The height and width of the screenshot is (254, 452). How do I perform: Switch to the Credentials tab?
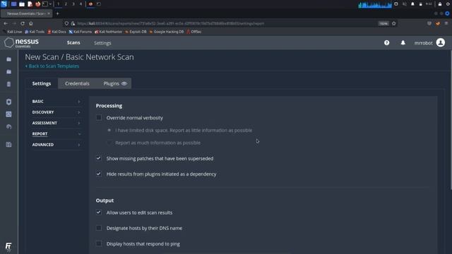coord(77,83)
